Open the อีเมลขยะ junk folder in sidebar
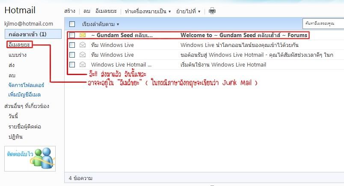The width and height of the screenshot is (344, 186). (20, 44)
